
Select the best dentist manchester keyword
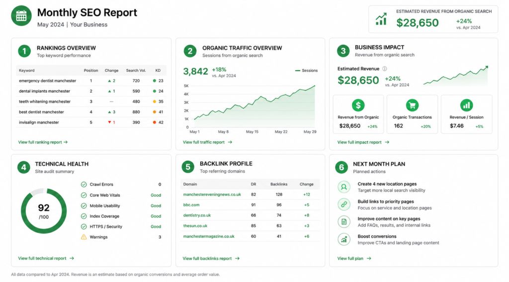point(41,112)
